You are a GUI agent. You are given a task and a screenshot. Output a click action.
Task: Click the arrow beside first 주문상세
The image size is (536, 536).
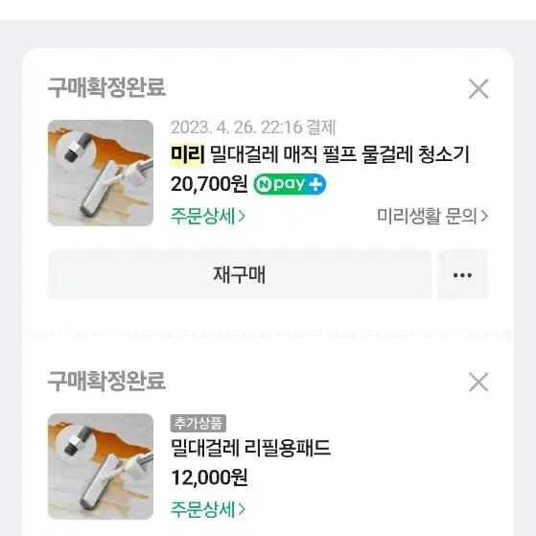(242, 216)
